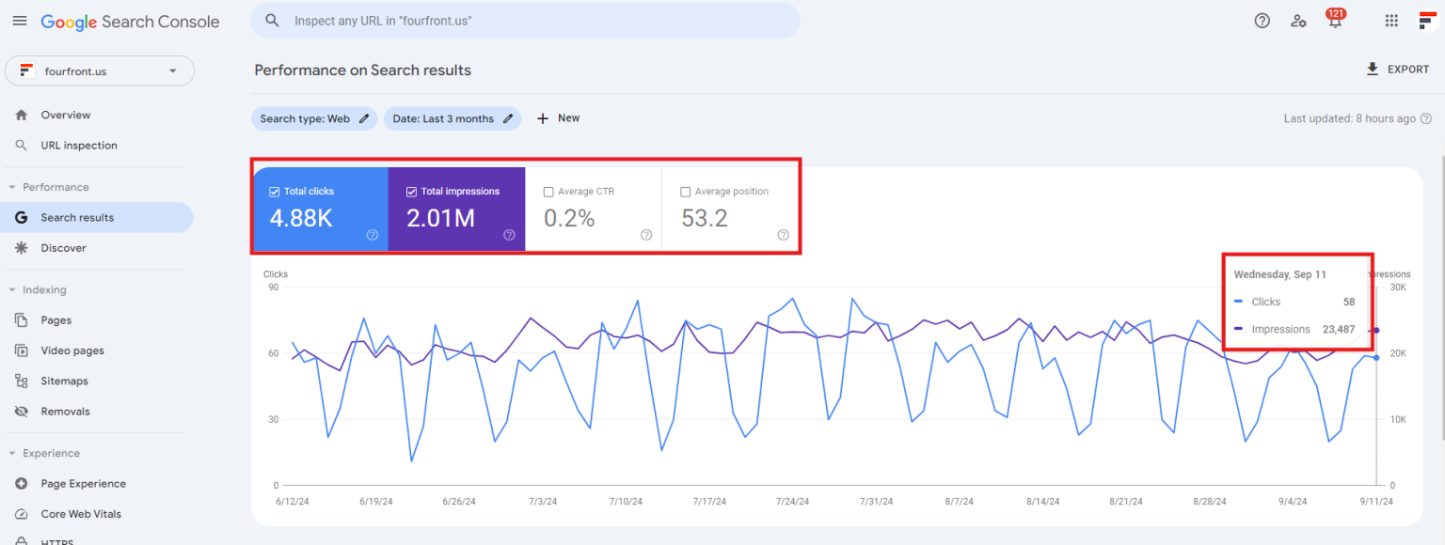1445x545 pixels.
Task: Open the Removals tool
Action: [x=63, y=411]
